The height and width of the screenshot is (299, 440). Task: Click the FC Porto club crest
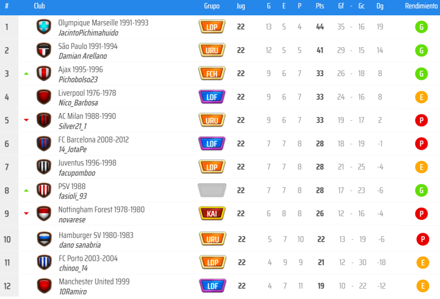pos(44,262)
